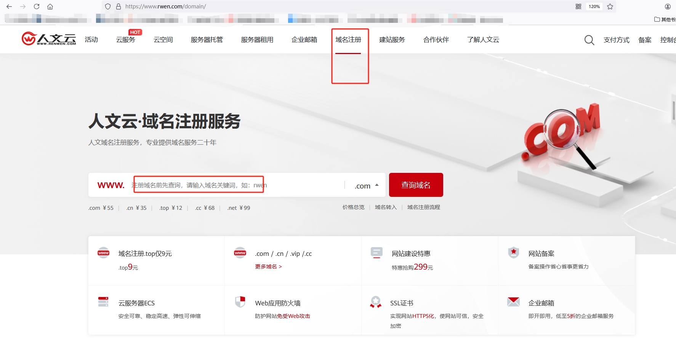Image resolution: width=676 pixels, height=364 pixels.
Task: Bookmark this page with star icon
Action: 610,6
